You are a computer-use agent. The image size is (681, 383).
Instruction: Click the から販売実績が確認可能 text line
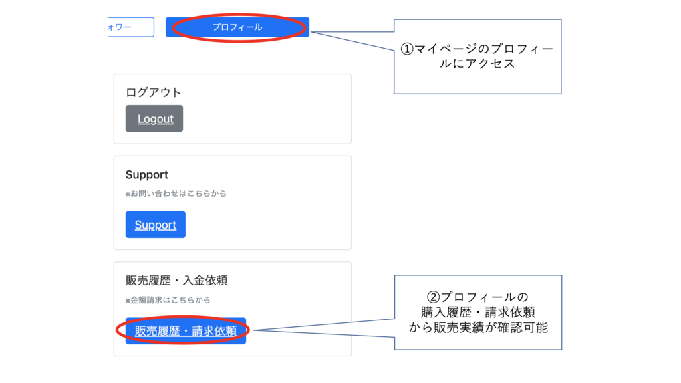tap(477, 327)
